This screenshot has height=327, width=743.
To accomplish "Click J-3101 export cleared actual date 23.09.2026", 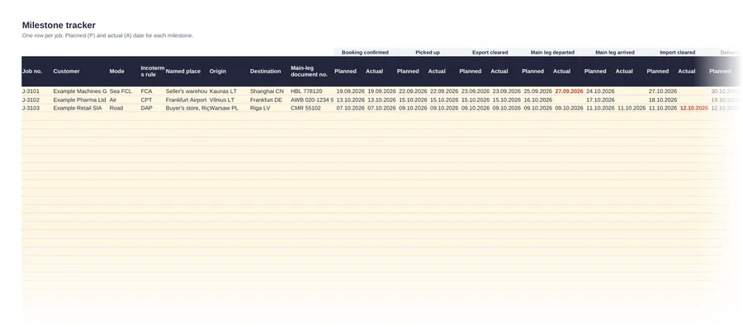I will (x=507, y=91).
